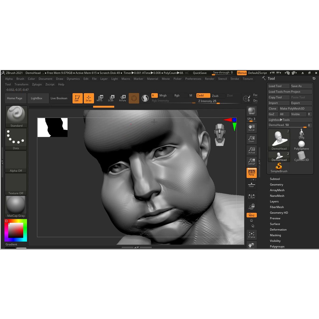The width and height of the screenshot is (319, 319).
Task: Expand the Subtool subpalette
Action: coord(275,179)
